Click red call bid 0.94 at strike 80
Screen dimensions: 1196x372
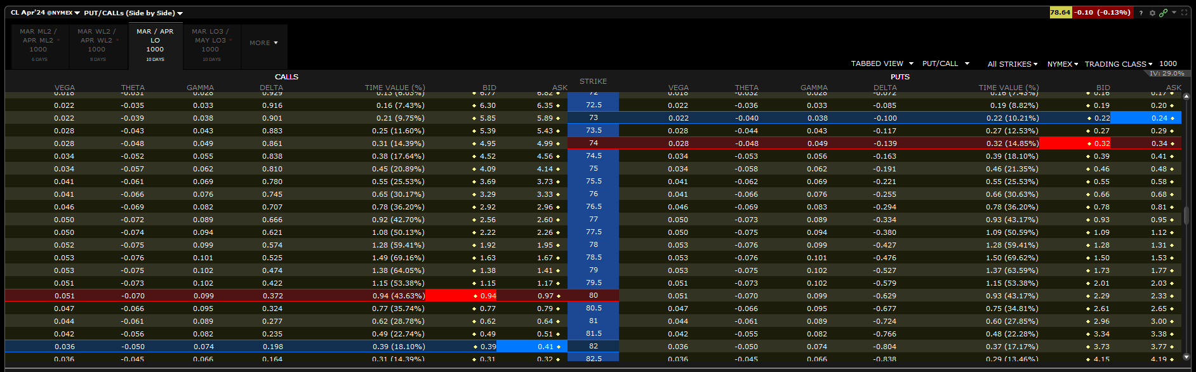point(461,296)
